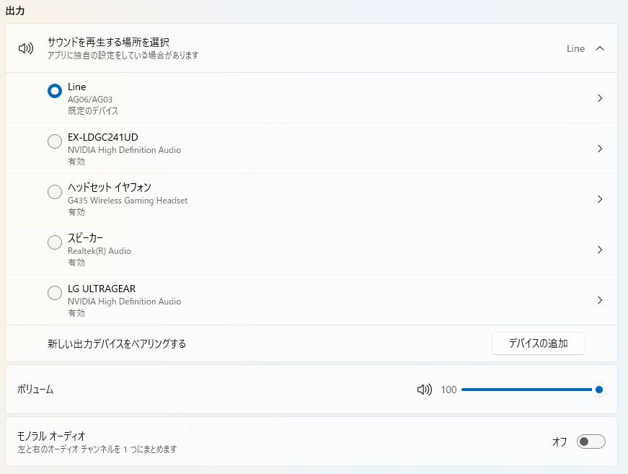The height and width of the screenshot is (474, 628).
Task: Click the volume slider thumb handle
Action: (x=598, y=390)
